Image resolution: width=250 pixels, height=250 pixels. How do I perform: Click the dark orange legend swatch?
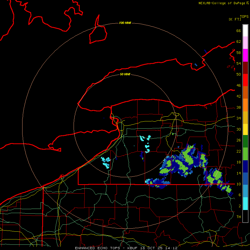245,92
